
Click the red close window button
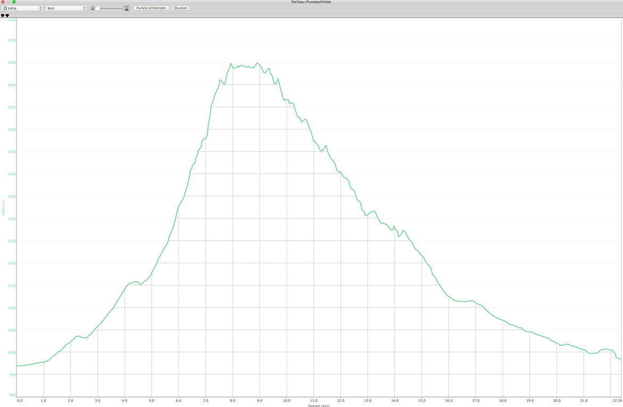click(x=3, y=2)
